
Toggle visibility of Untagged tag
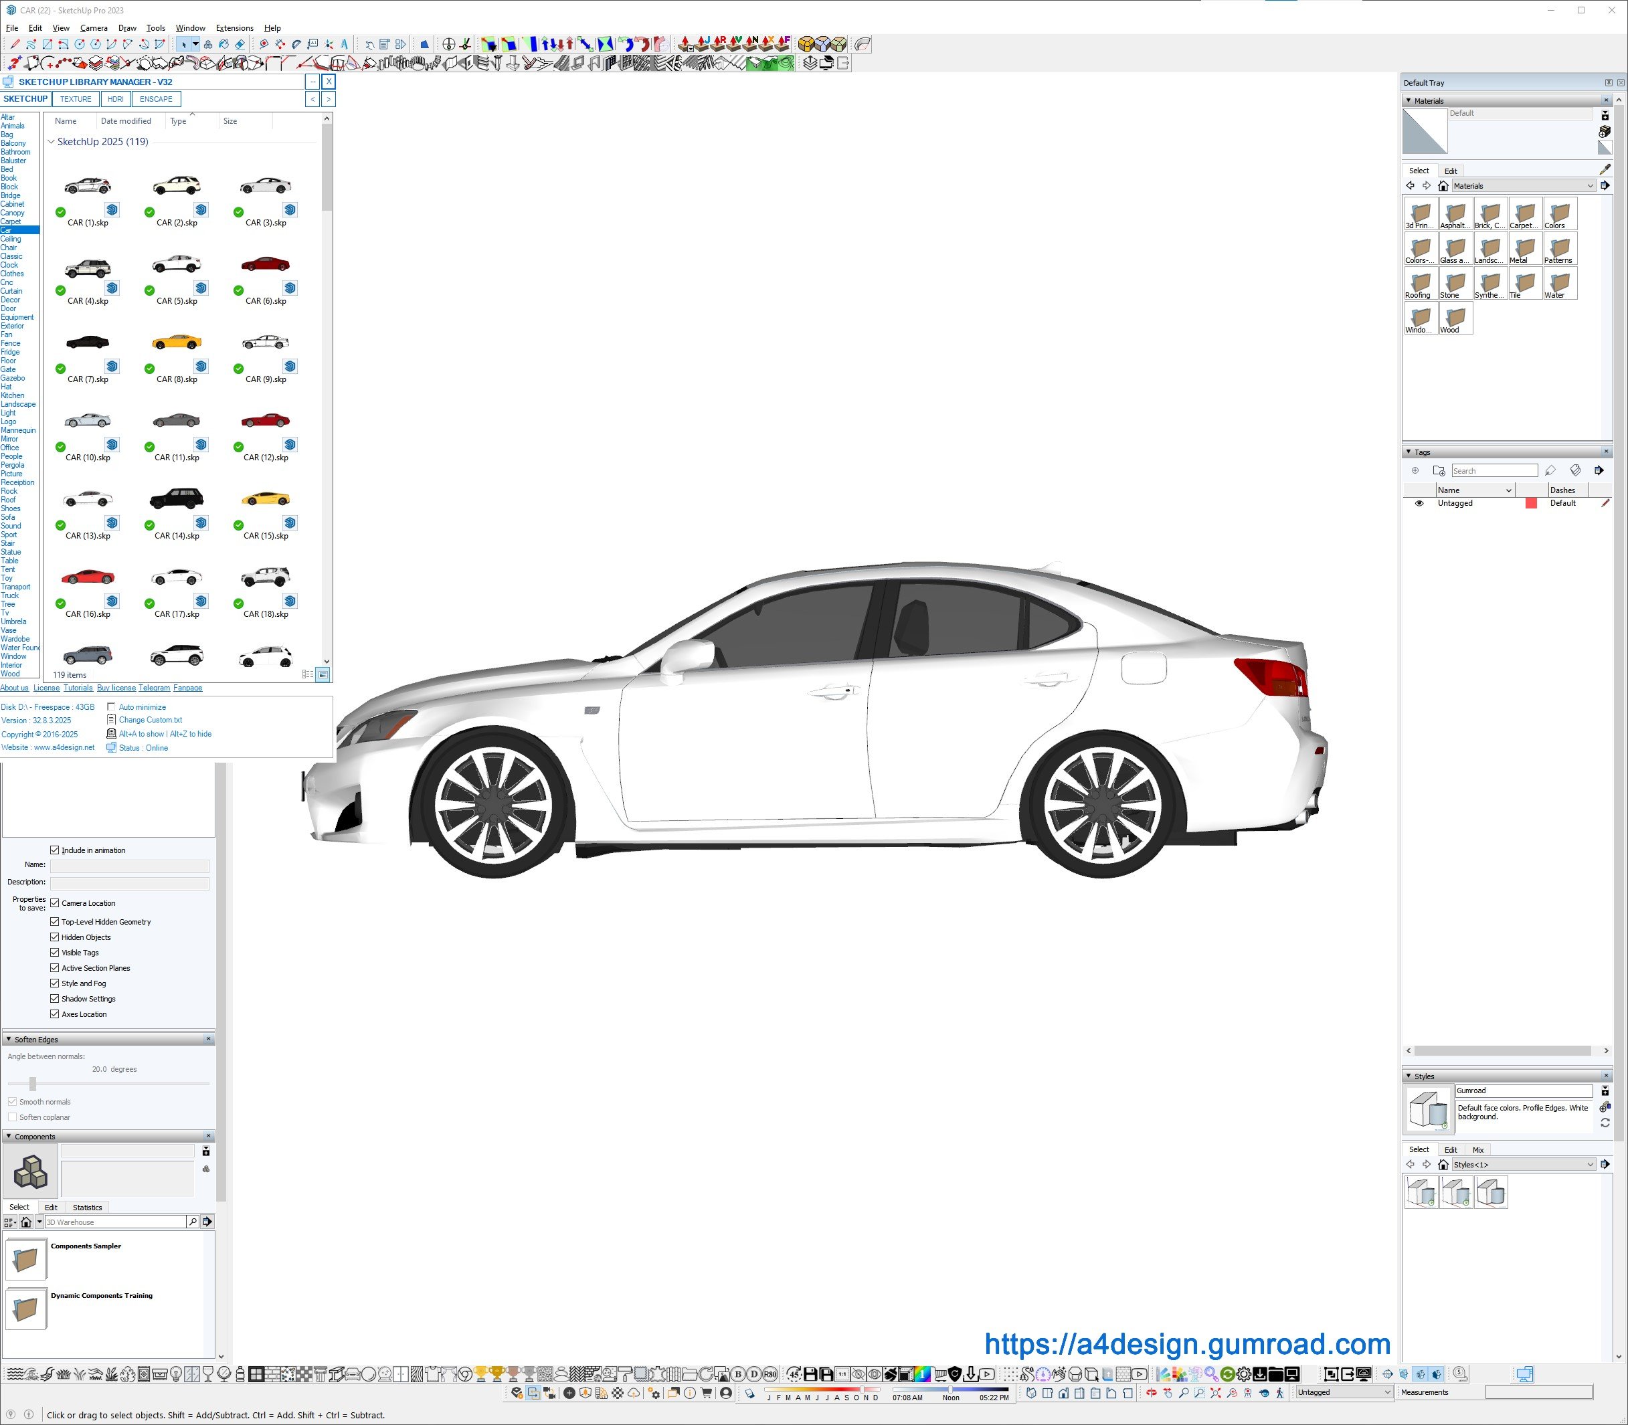tap(1419, 503)
